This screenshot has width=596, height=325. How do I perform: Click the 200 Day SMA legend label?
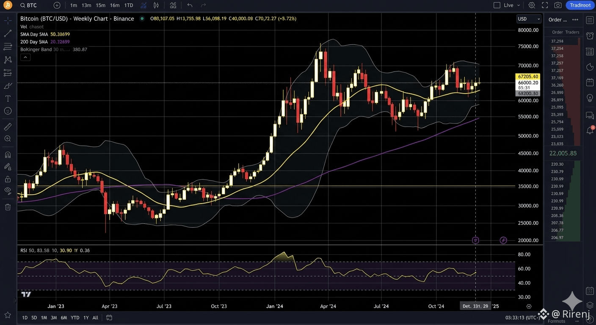[34, 42]
